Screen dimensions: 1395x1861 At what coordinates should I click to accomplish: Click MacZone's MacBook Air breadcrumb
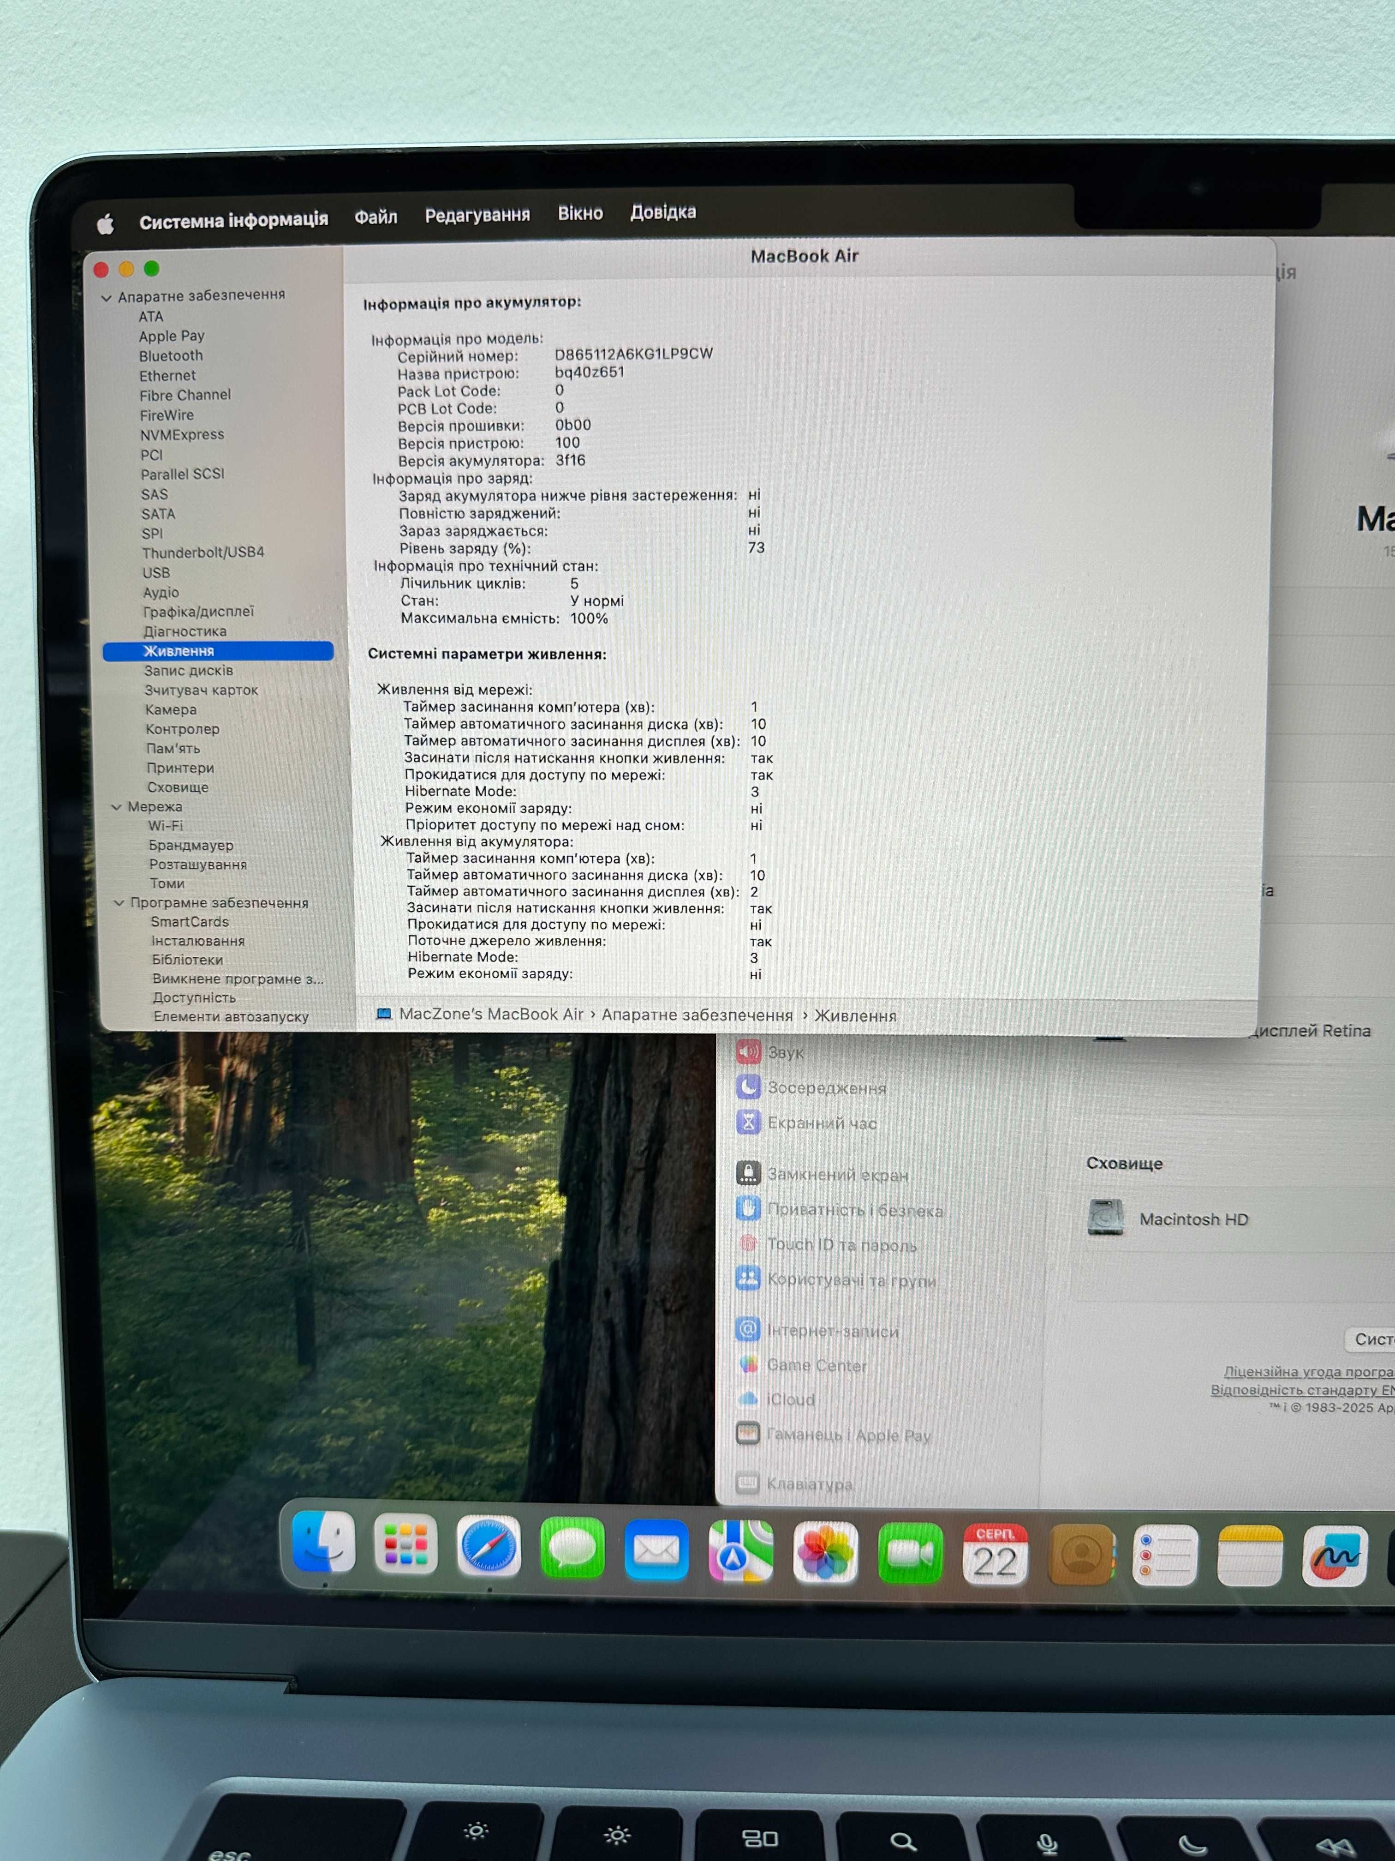(x=491, y=1014)
